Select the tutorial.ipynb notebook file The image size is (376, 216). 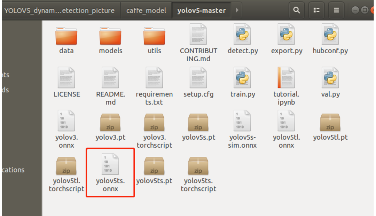tap(286, 78)
